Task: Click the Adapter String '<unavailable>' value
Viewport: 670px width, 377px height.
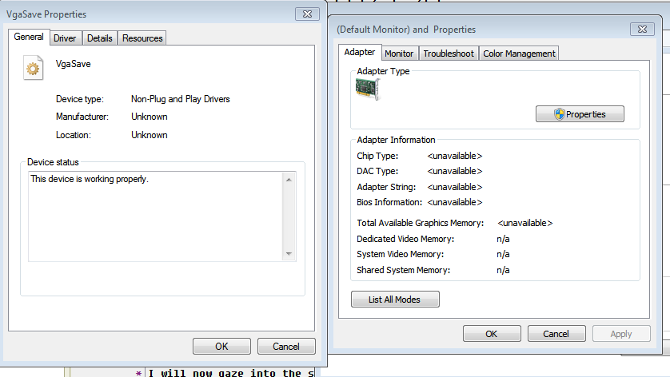Action: pyautogui.click(x=455, y=187)
